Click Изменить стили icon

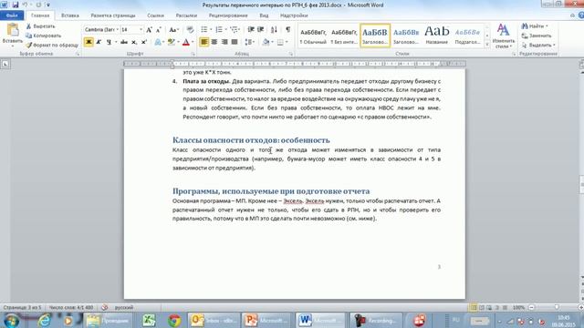coord(503,36)
